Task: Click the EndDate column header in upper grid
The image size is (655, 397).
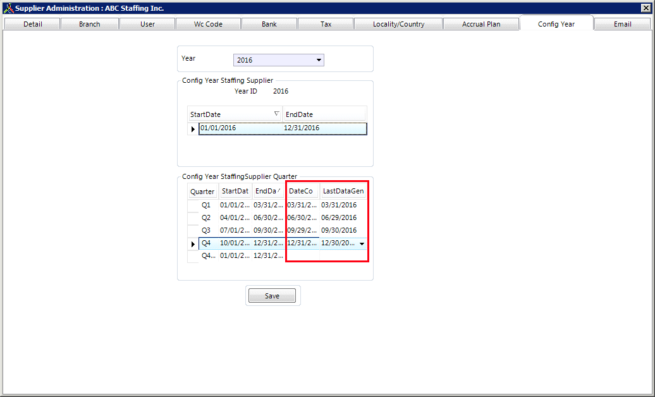Action: pos(324,114)
